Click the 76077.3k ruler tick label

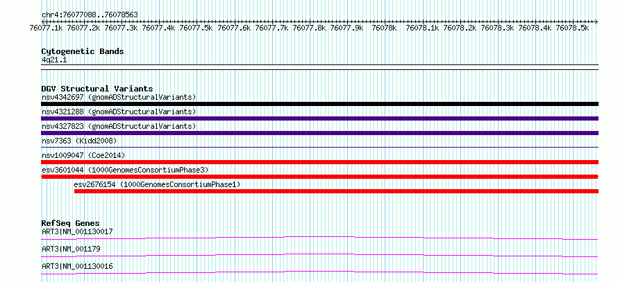click(121, 28)
